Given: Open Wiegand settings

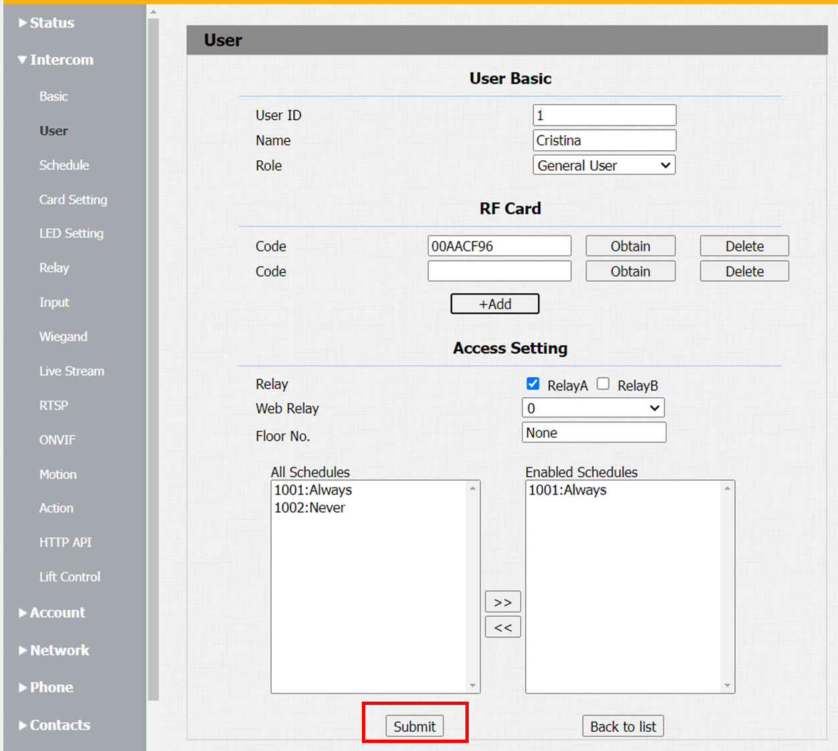Looking at the screenshot, I should pos(63,336).
